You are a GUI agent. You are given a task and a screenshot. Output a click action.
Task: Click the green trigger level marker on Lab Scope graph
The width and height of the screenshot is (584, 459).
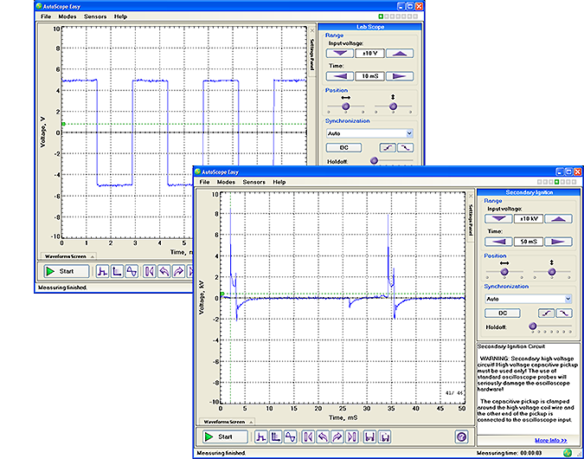point(63,124)
